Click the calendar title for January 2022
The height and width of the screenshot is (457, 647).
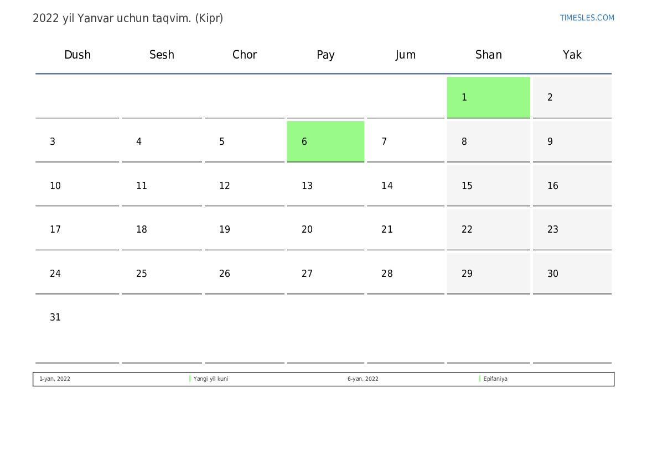[x=128, y=18]
